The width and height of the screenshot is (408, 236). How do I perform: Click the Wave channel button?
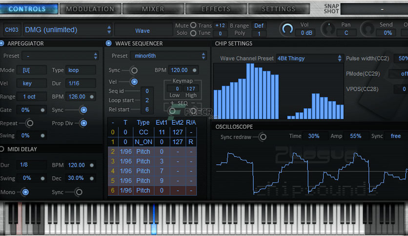click(143, 30)
